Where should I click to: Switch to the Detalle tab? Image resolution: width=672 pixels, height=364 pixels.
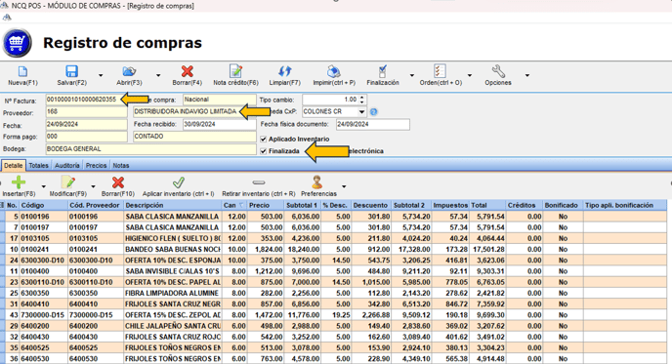pyautogui.click(x=14, y=165)
